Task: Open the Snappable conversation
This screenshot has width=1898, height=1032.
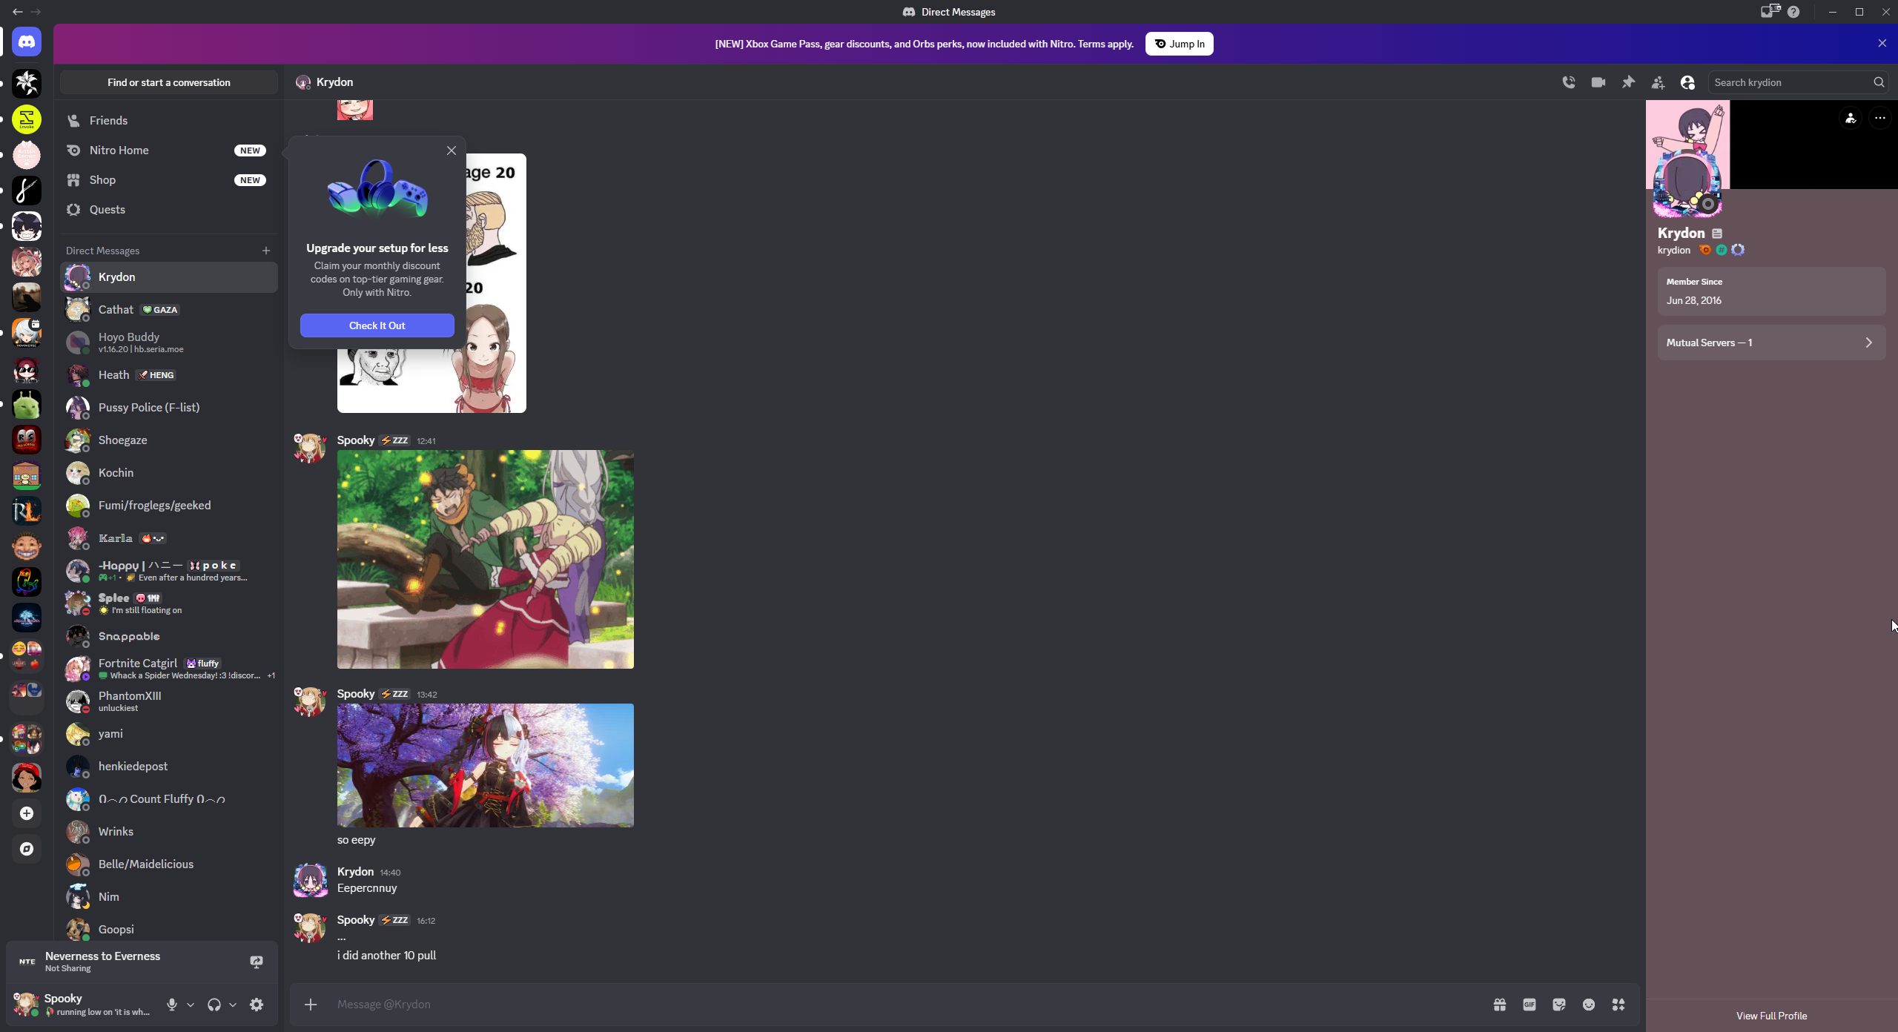Action: (169, 635)
